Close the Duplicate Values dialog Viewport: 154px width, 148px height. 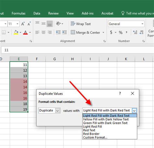(x=133, y=93)
